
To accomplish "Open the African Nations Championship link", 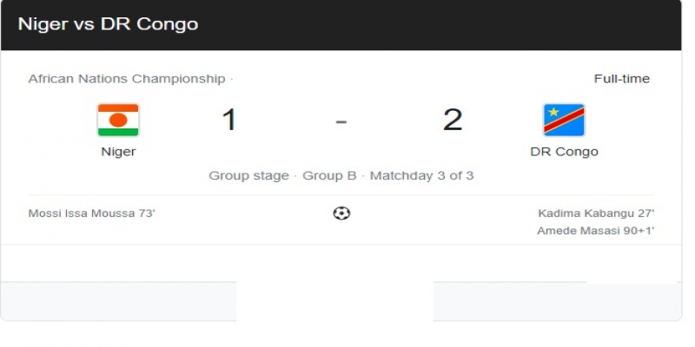I will click(x=127, y=79).
